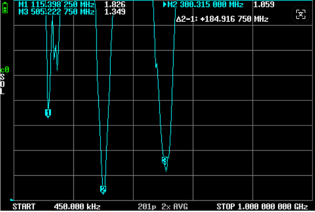Select marker 1 on the trace
The image size is (315, 212).
point(48,113)
